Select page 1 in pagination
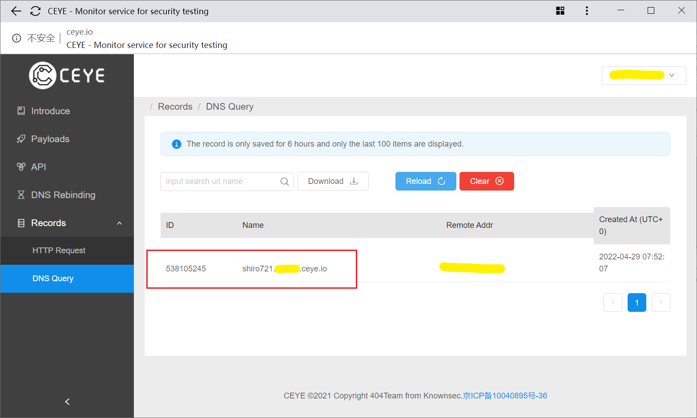 (637, 303)
